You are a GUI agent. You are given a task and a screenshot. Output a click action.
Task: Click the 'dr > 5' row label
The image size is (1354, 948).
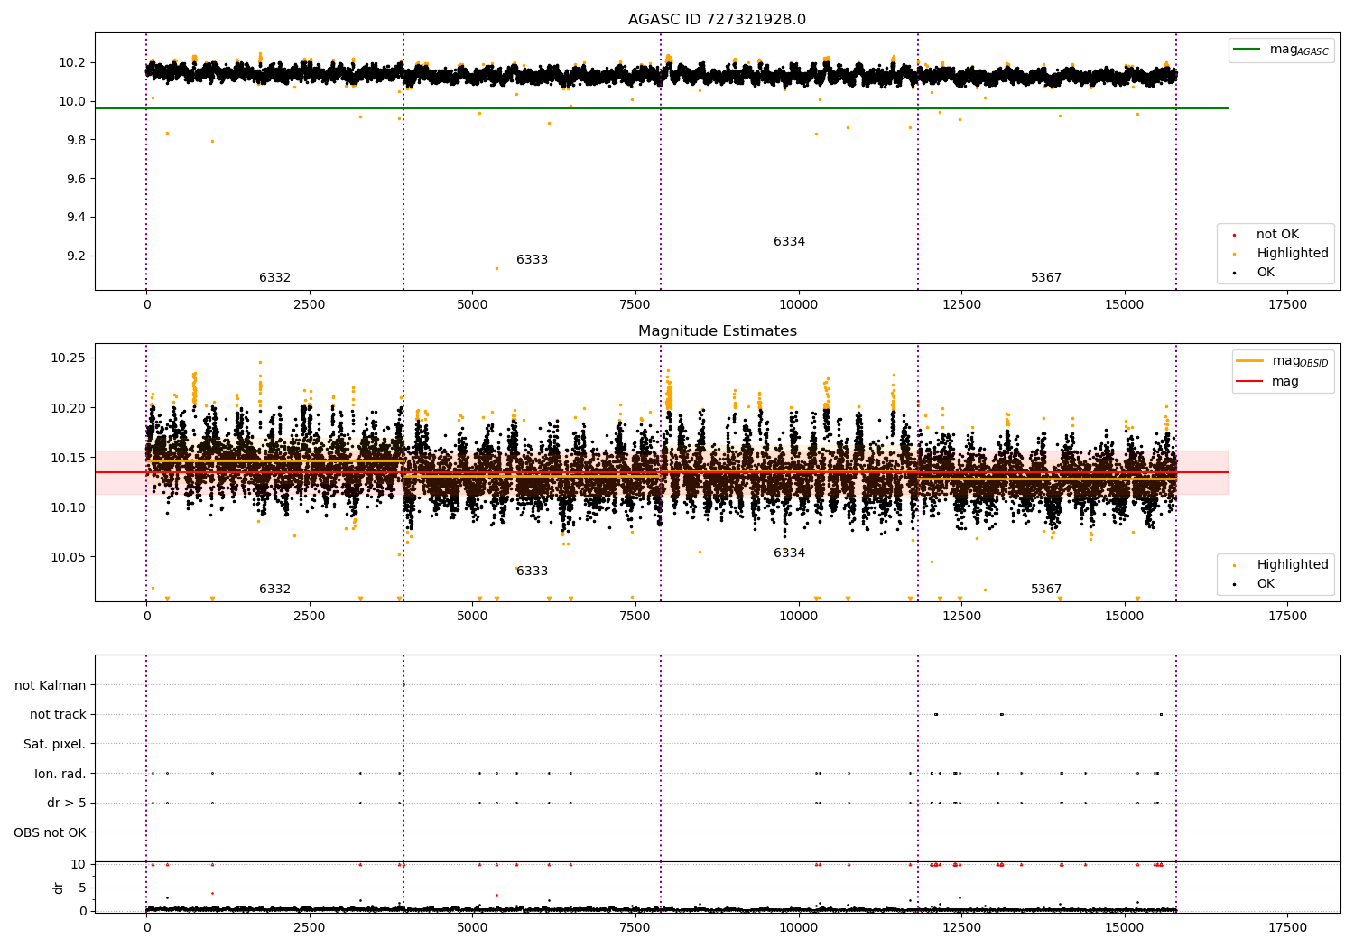coord(67,804)
